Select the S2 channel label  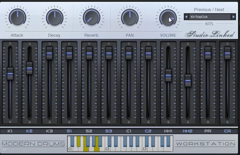coord(89,131)
